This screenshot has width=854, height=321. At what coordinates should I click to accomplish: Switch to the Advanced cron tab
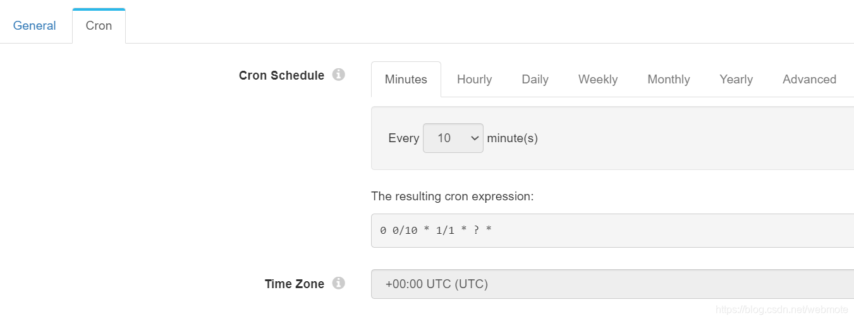[x=809, y=80]
